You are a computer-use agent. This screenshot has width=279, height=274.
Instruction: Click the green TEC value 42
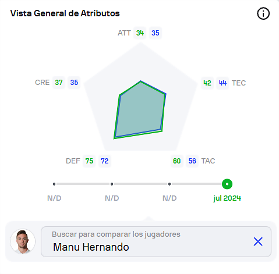[207, 83]
